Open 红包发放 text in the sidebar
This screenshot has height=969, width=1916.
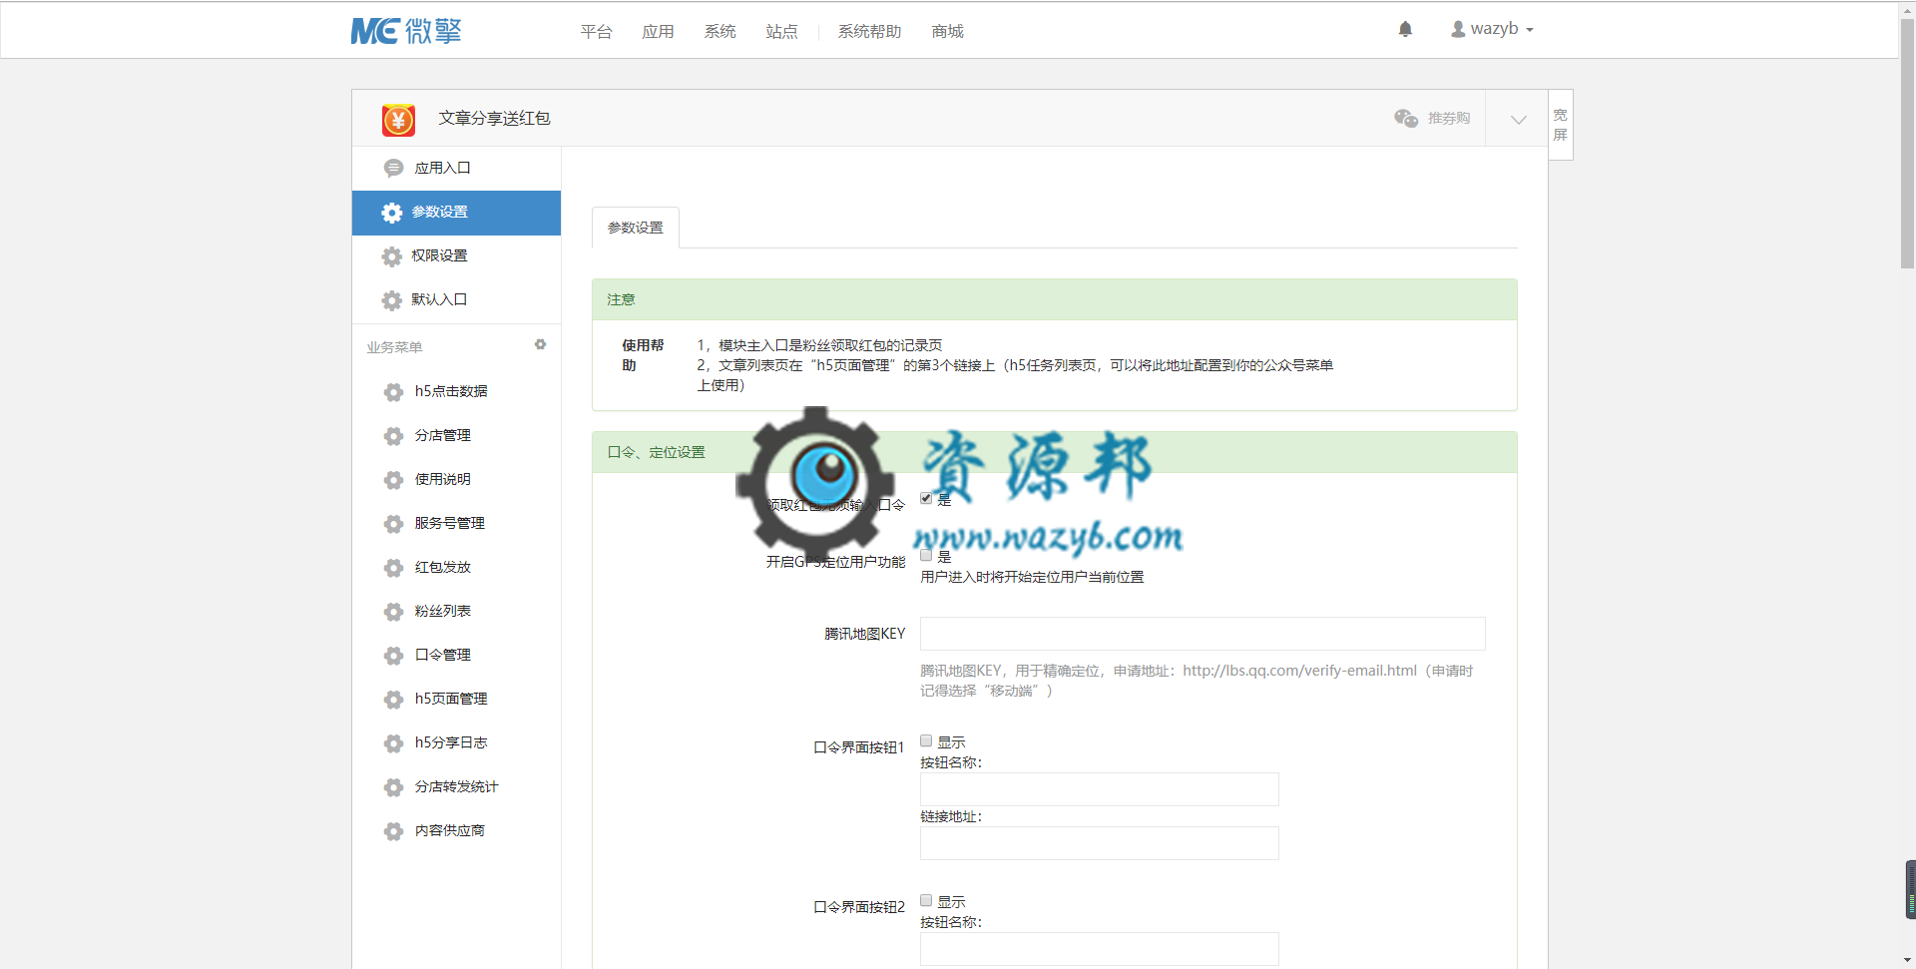pyautogui.click(x=442, y=567)
